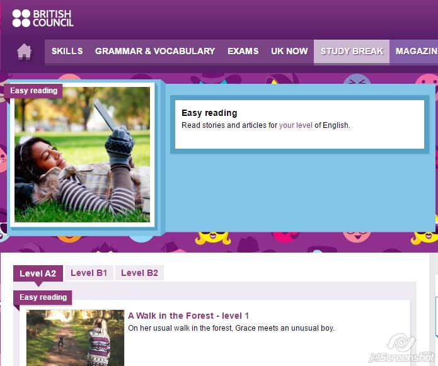
Task: Click the girl reading tablet banner image
Action: (x=82, y=155)
